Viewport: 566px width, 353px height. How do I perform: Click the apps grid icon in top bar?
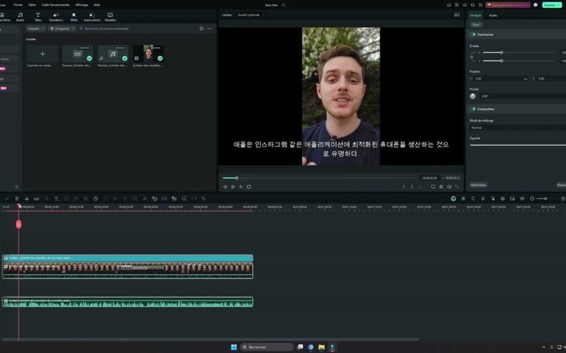pyautogui.click(x=480, y=5)
